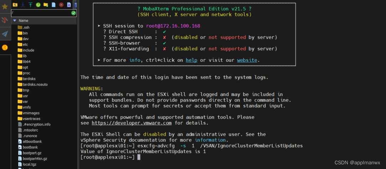
Task: Click the remote path input field
Action: pos(41,13)
